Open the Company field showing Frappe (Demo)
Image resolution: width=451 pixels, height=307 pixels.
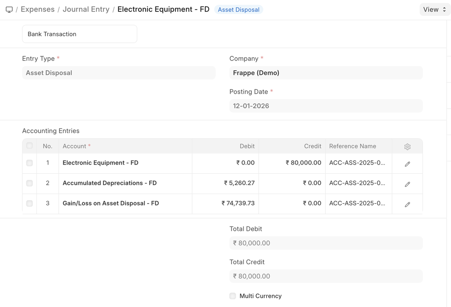point(325,73)
